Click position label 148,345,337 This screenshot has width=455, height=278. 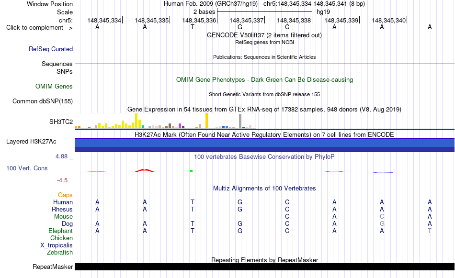(247, 20)
